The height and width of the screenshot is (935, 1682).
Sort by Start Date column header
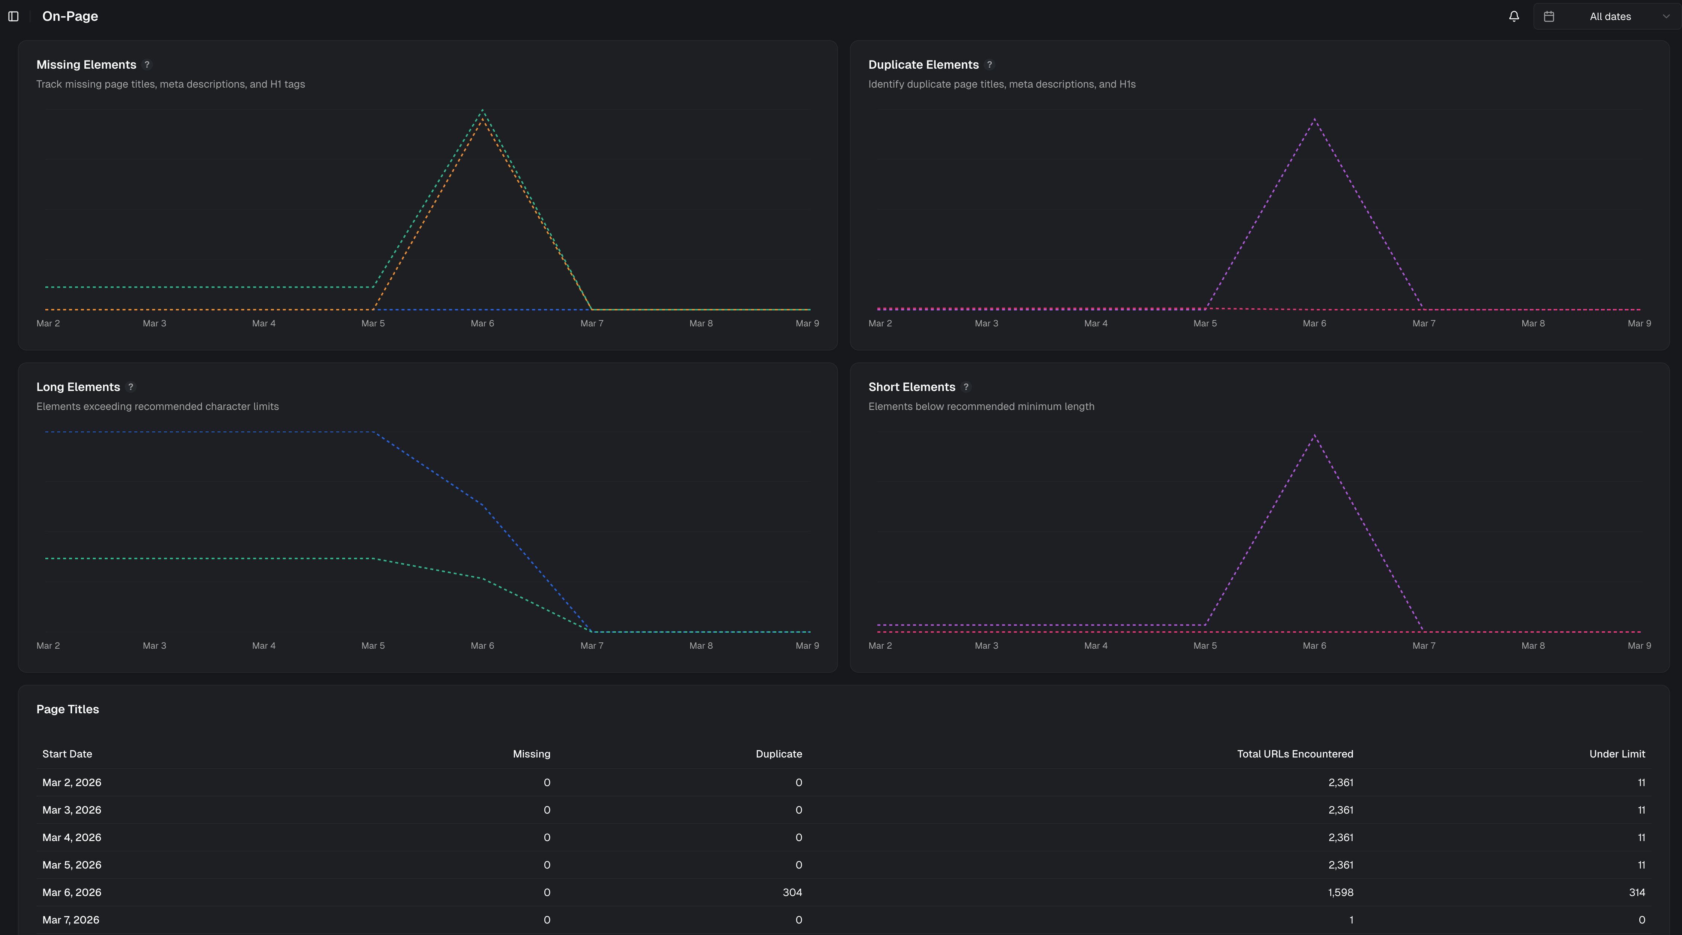click(67, 754)
